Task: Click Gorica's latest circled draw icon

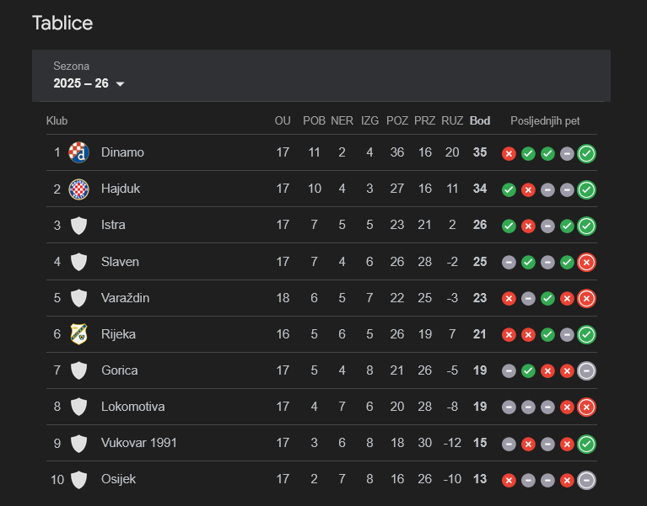Action: (587, 370)
